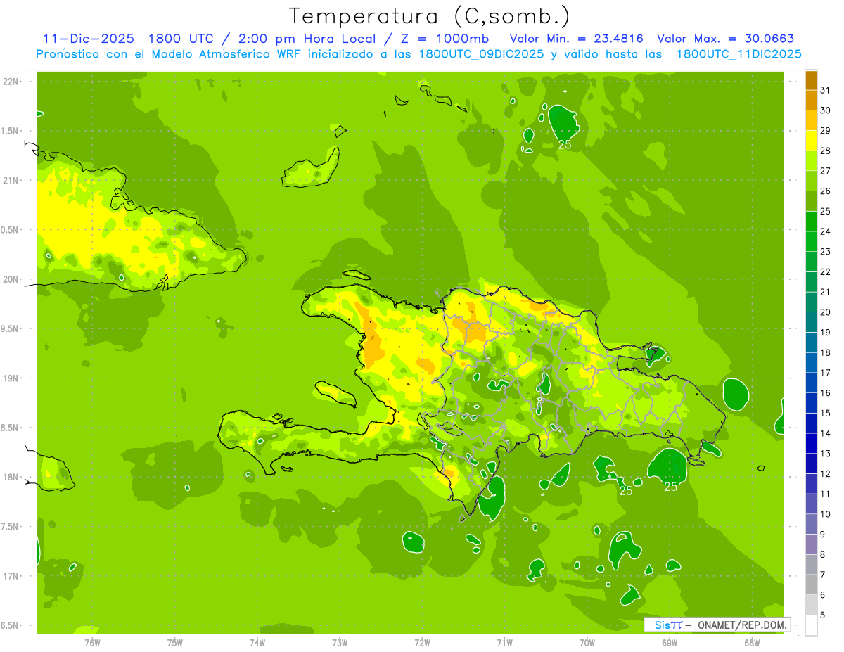Select the "11-Dic-2025" date text

tap(87, 39)
